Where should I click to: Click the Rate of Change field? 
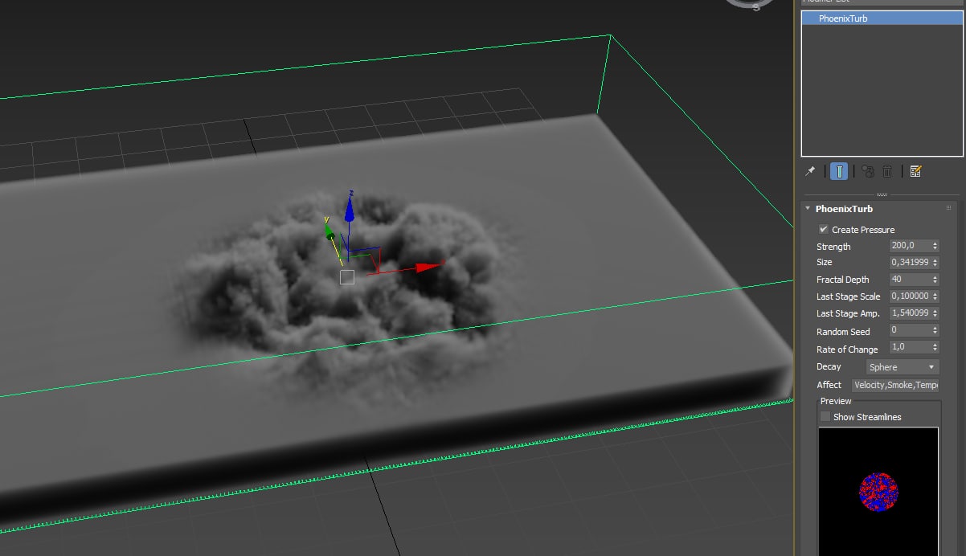pos(910,347)
